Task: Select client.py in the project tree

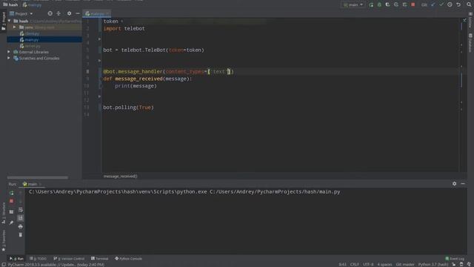Action: (x=44, y=33)
